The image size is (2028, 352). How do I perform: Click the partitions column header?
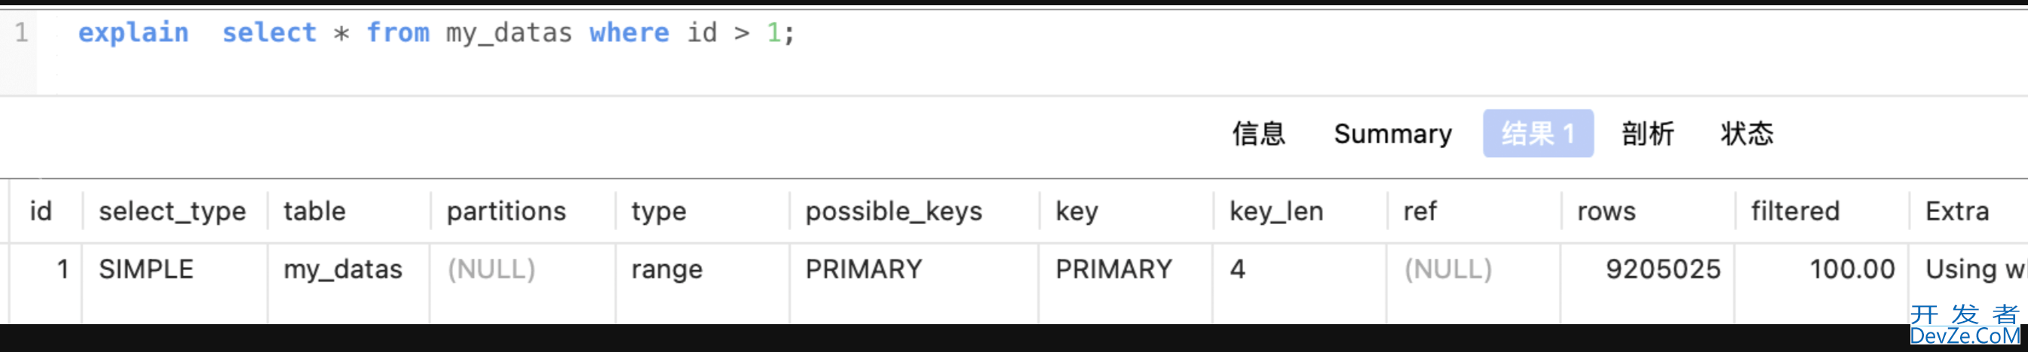(x=506, y=211)
